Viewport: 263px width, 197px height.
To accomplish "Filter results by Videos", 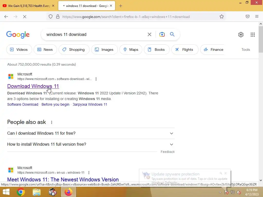I will pos(19,50).
